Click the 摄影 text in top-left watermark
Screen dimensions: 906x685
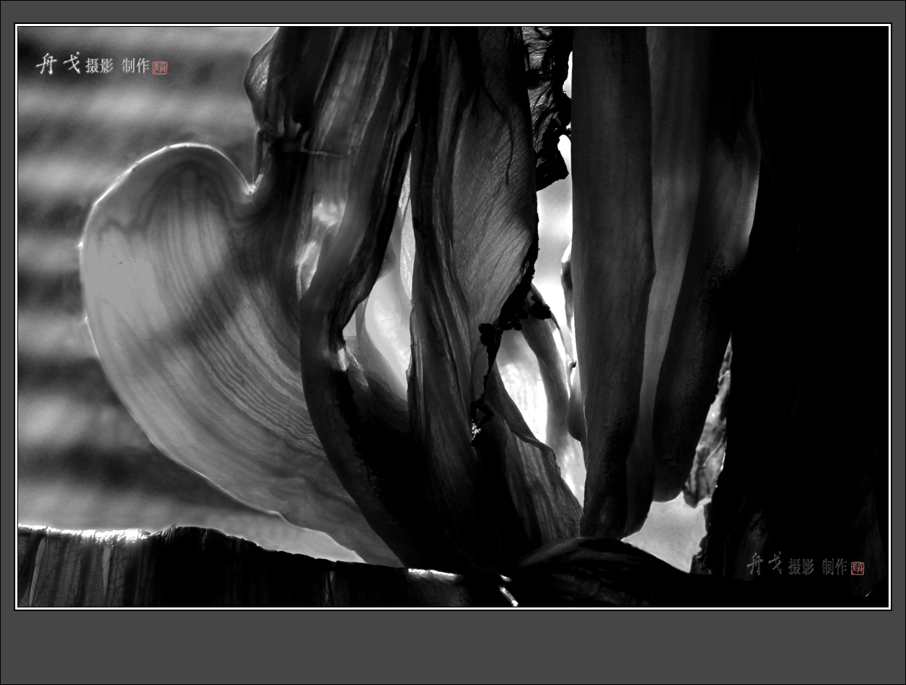pyautogui.click(x=99, y=66)
